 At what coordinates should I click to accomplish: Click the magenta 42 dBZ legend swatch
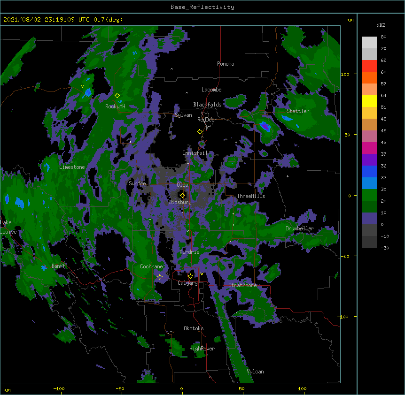pyautogui.click(x=369, y=148)
